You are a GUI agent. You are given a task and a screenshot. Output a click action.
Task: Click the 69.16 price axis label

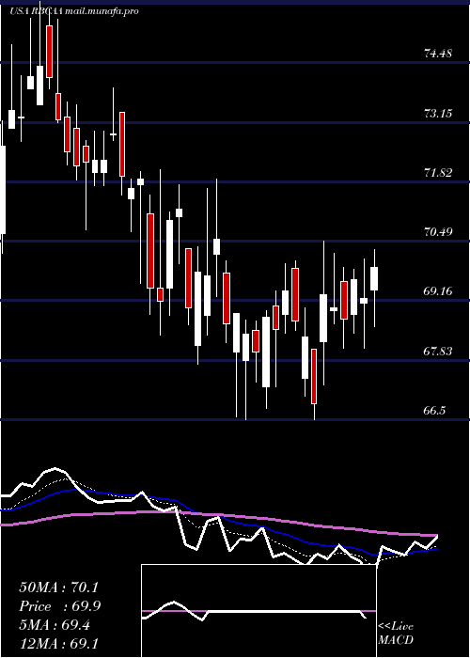pyautogui.click(x=438, y=290)
